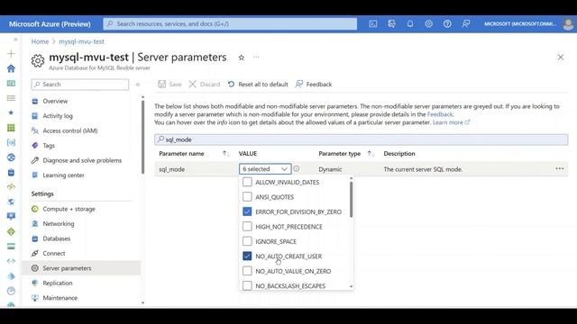Check ALLOW_INVALID_DATES option
Image resolution: width=577 pixels, height=324 pixels.
click(247, 182)
